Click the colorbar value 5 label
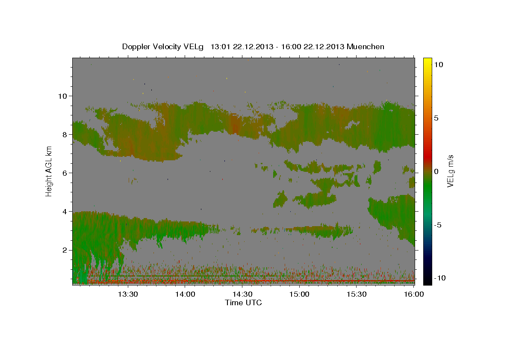This screenshot has width=513, height=342. tap(436, 118)
